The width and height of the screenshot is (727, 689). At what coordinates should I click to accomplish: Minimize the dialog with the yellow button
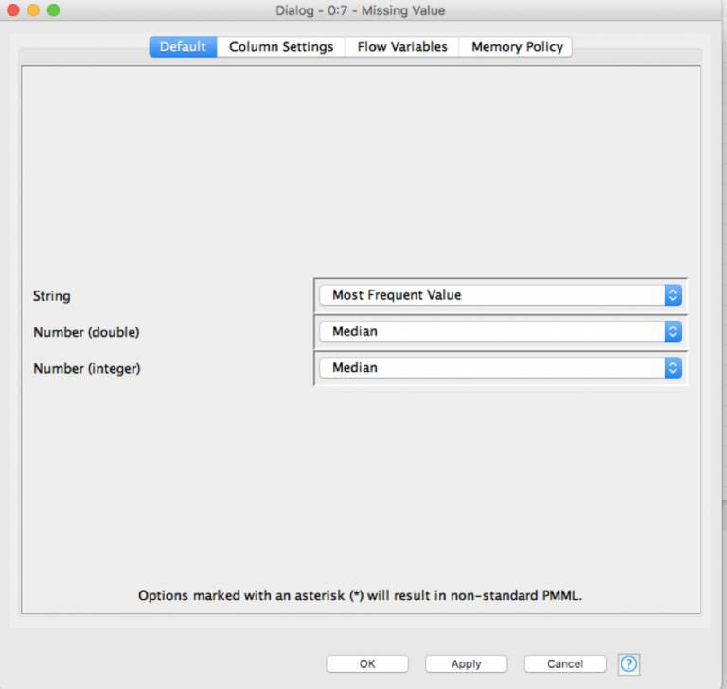(33, 9)
